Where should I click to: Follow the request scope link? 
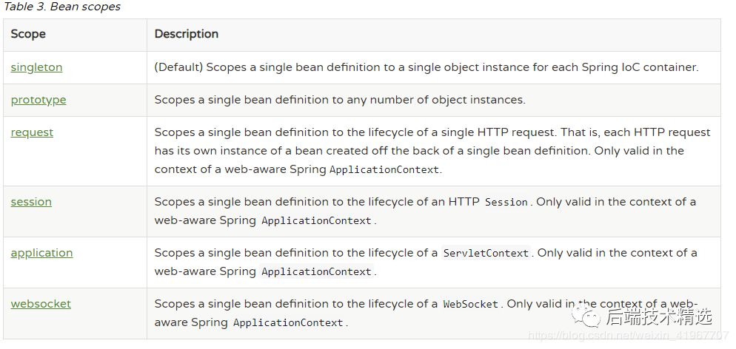(32, 132)
